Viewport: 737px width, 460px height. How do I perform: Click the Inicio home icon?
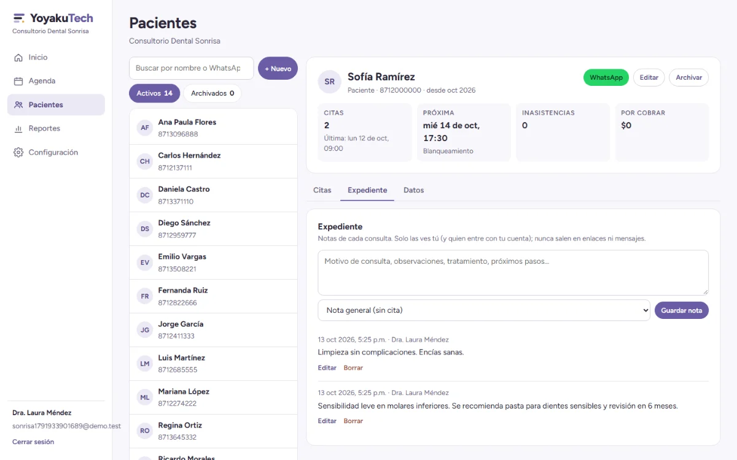[x=18, y=57]
